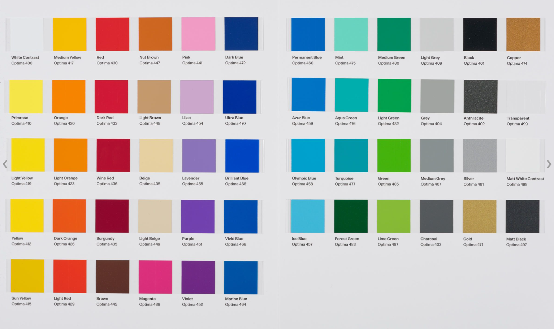Select the Marine Blue Optima 464 swatch

(241, 278)
